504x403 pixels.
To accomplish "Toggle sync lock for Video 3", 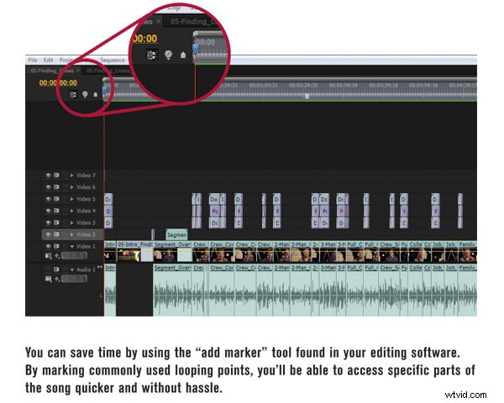I will (x=56, y=222).
